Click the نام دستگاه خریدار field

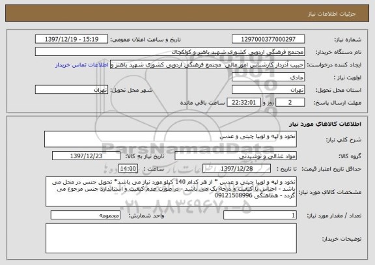pos(170,52)
